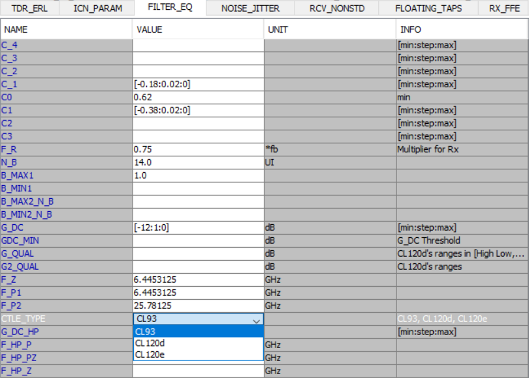Open the RX_FFE tab
The height and width of the screenshot is (378, 529).
pyautogui.click(x=504, y=8)
